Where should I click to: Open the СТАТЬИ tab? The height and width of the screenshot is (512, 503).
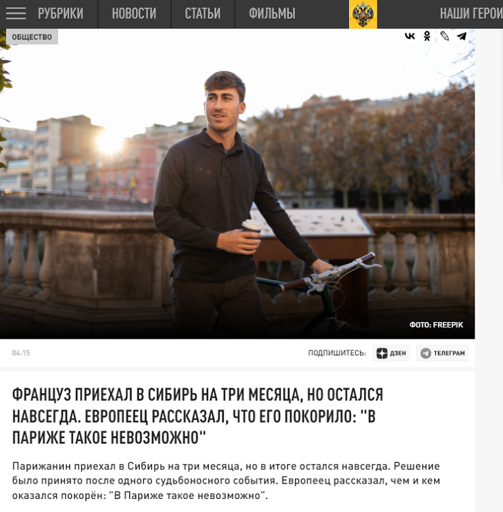point(202,14)
